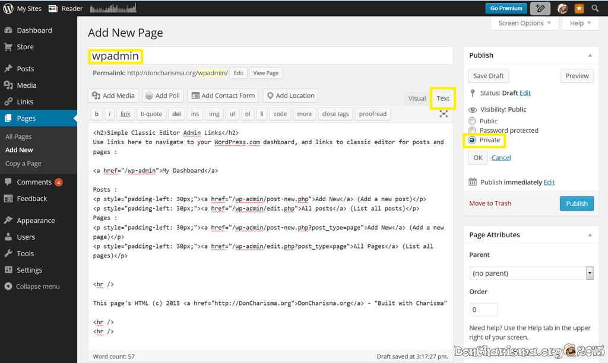Choose Password protected visibility option
608x363 pixels.
coord(473,130)
